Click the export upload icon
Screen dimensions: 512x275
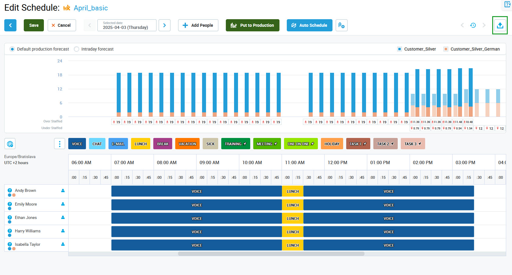(500, 25)
